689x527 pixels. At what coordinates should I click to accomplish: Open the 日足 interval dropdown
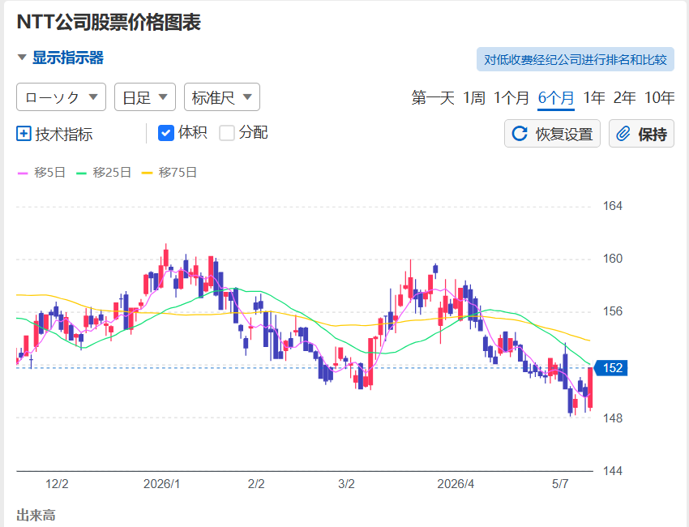point(145,97)
